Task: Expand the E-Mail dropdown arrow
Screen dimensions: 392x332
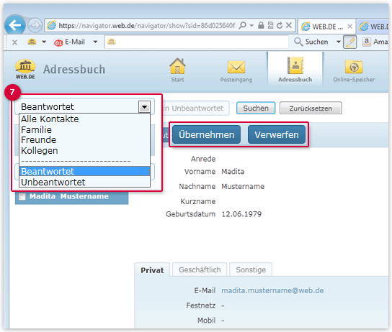Action: 95,42
